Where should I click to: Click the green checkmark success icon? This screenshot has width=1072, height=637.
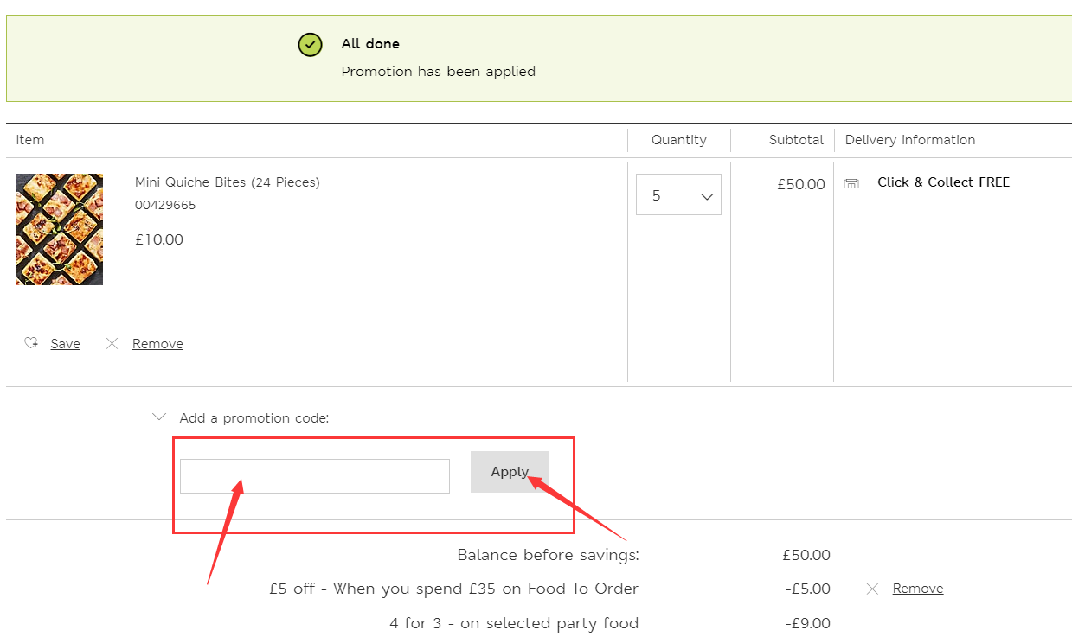click(310, 45)
